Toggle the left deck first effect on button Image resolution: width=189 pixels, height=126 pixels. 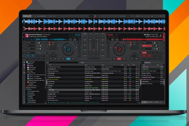[x=45, y=43]
